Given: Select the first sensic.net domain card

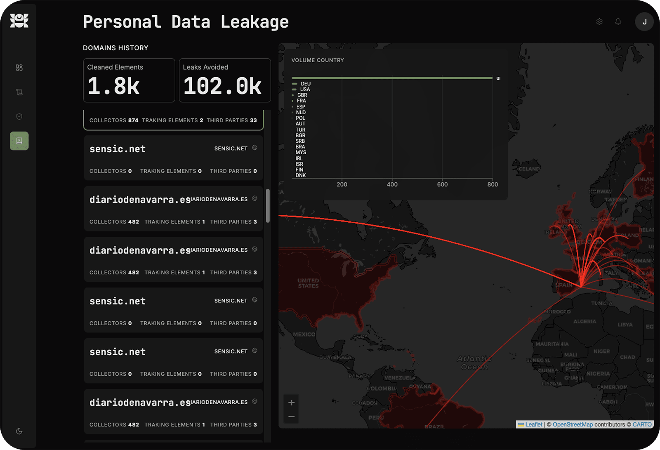Looking at the screenshot, I should (x=173, y=158).
